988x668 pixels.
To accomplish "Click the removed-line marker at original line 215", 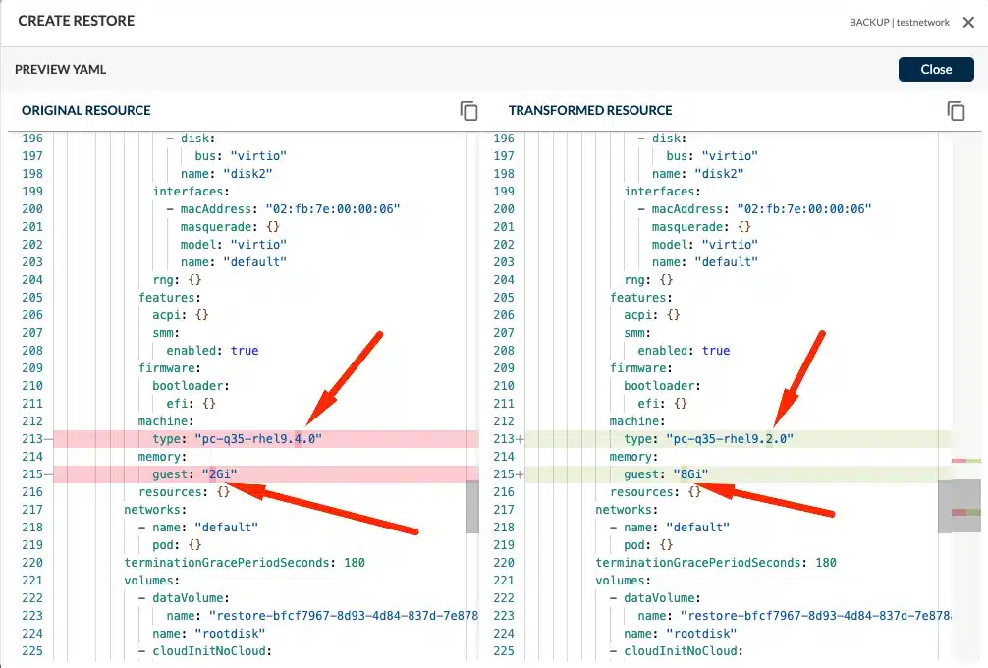I will point(48,474).
